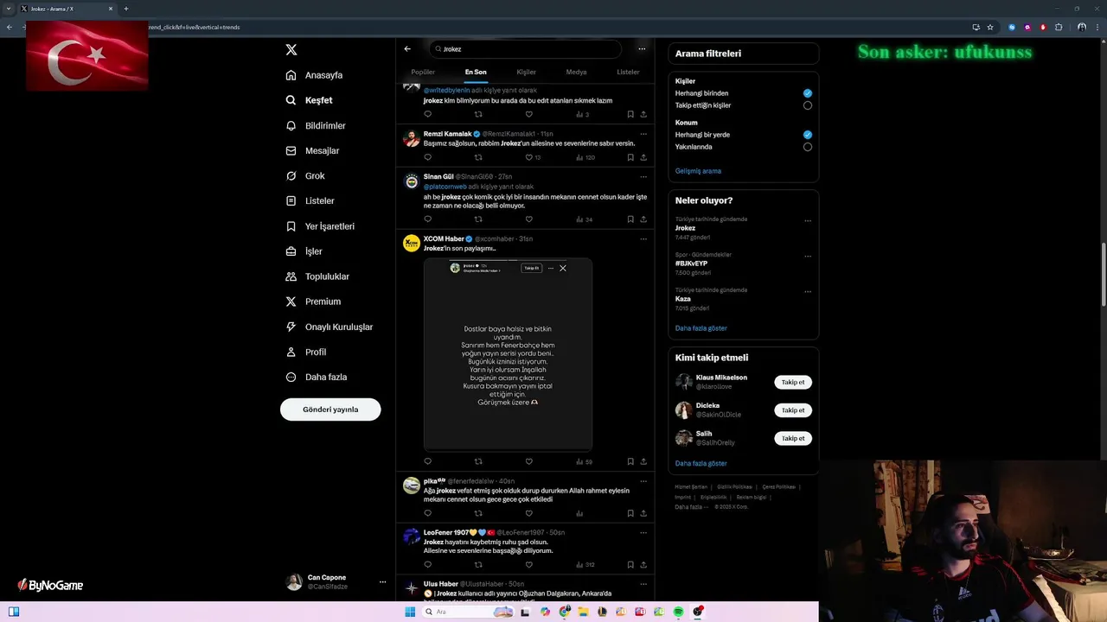Go to Anasayfa in sidebar
The image size is (1107, 622).
[x=314, y=75]
